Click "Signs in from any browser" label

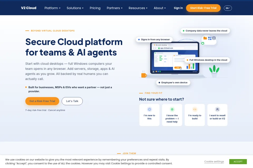[154, 39]
